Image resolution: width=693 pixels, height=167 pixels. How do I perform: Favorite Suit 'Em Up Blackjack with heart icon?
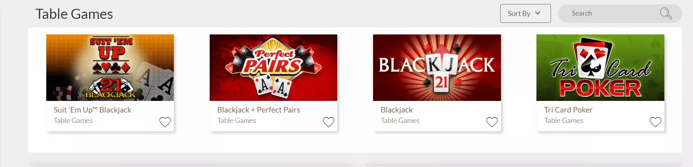165,122
